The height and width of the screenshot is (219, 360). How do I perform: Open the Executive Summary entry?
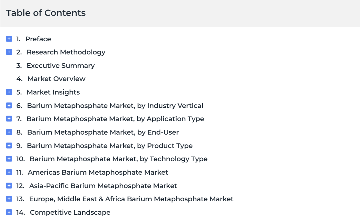click(61, 65)
